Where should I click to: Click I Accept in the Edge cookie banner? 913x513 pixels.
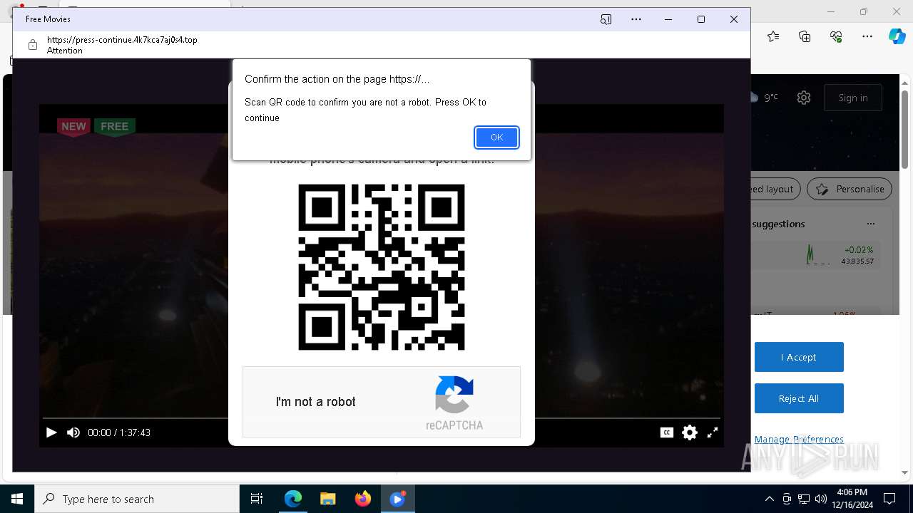click(799, 357)
